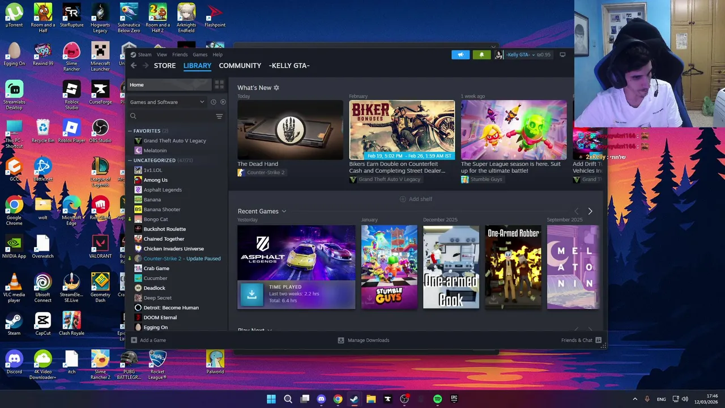
Task: Select DOOM Eternal in the library
Action: pyautogui.click(x=160, y=317)
